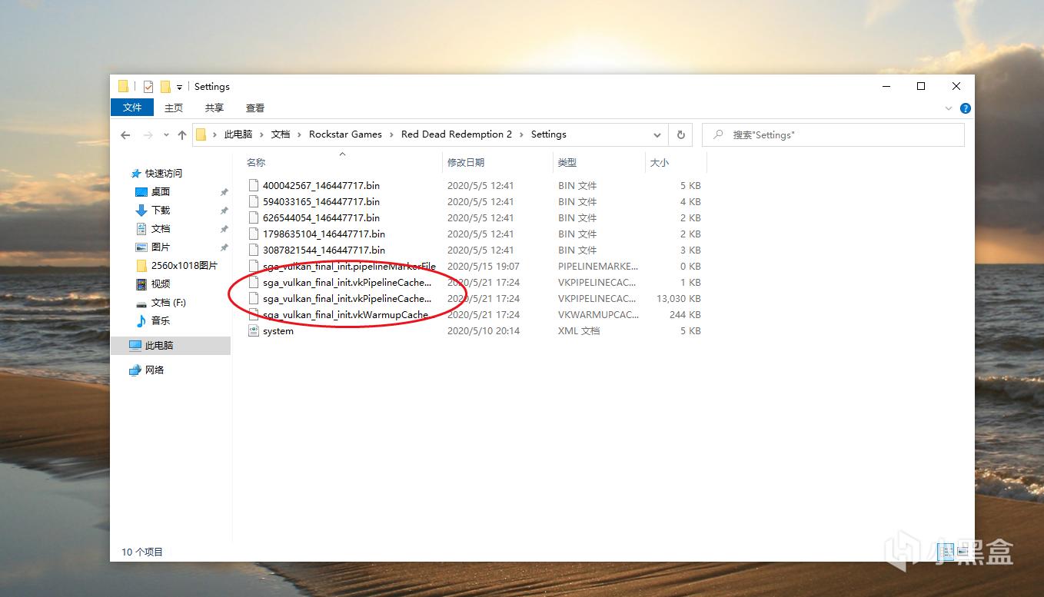Refresh the Settings folder view

point(680,134)
